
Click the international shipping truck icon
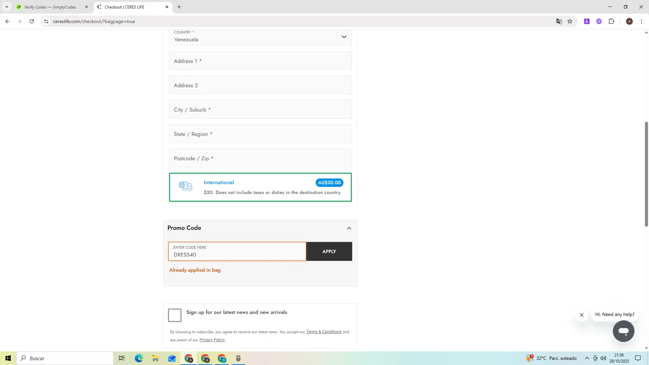point(186,186)
